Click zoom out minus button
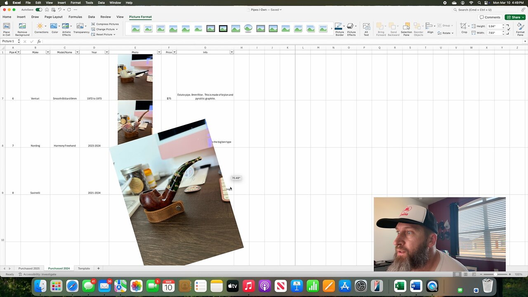The image size is (528, 297). click(x=481, y=274)
